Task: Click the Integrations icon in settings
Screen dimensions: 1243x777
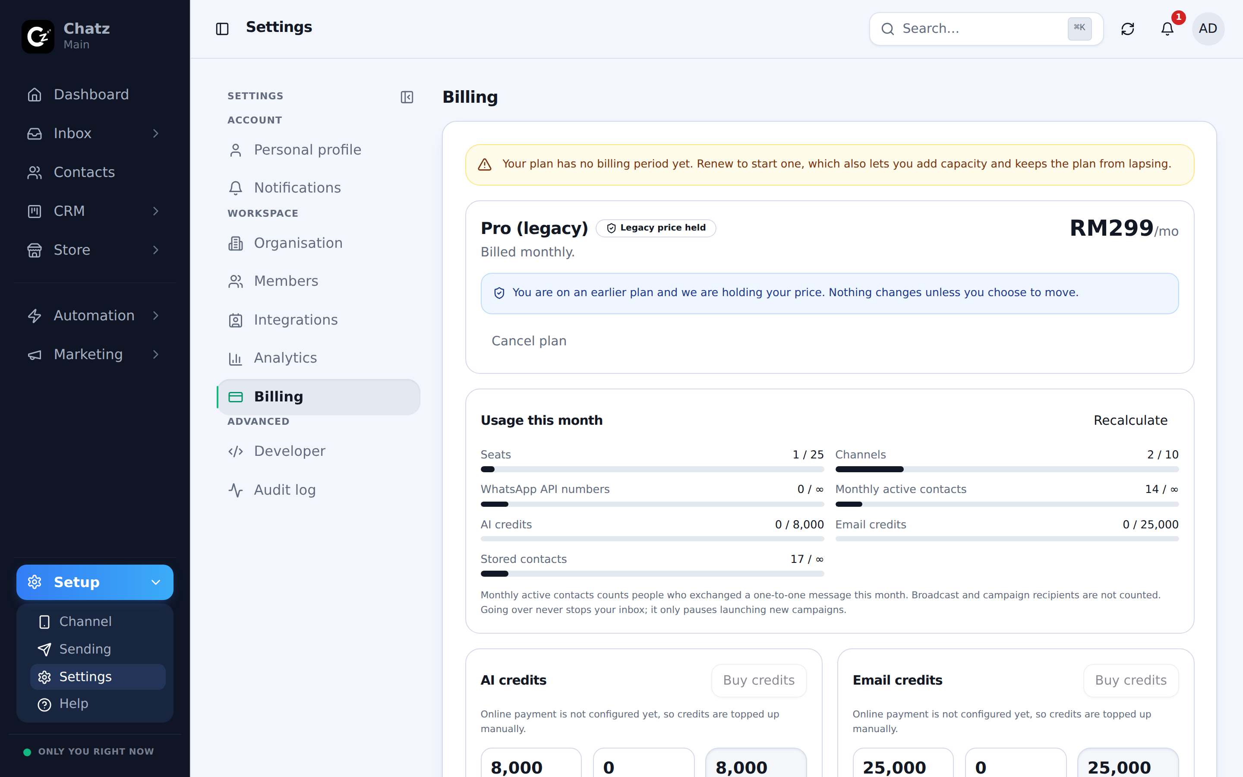Action: coord(235,320)
